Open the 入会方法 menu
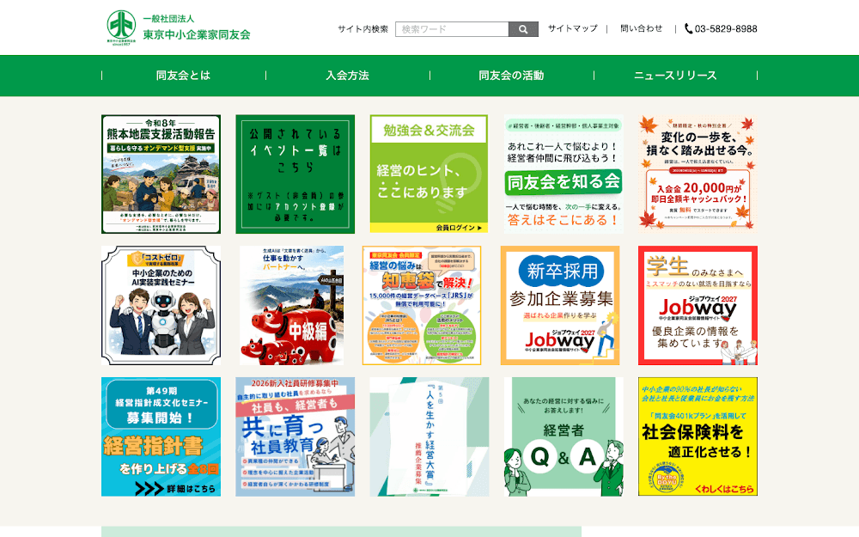Screen dimensions: 859x537 click(x=348, y=76)
